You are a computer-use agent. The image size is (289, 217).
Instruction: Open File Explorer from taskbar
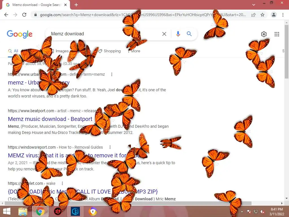(x=23, y=211)
